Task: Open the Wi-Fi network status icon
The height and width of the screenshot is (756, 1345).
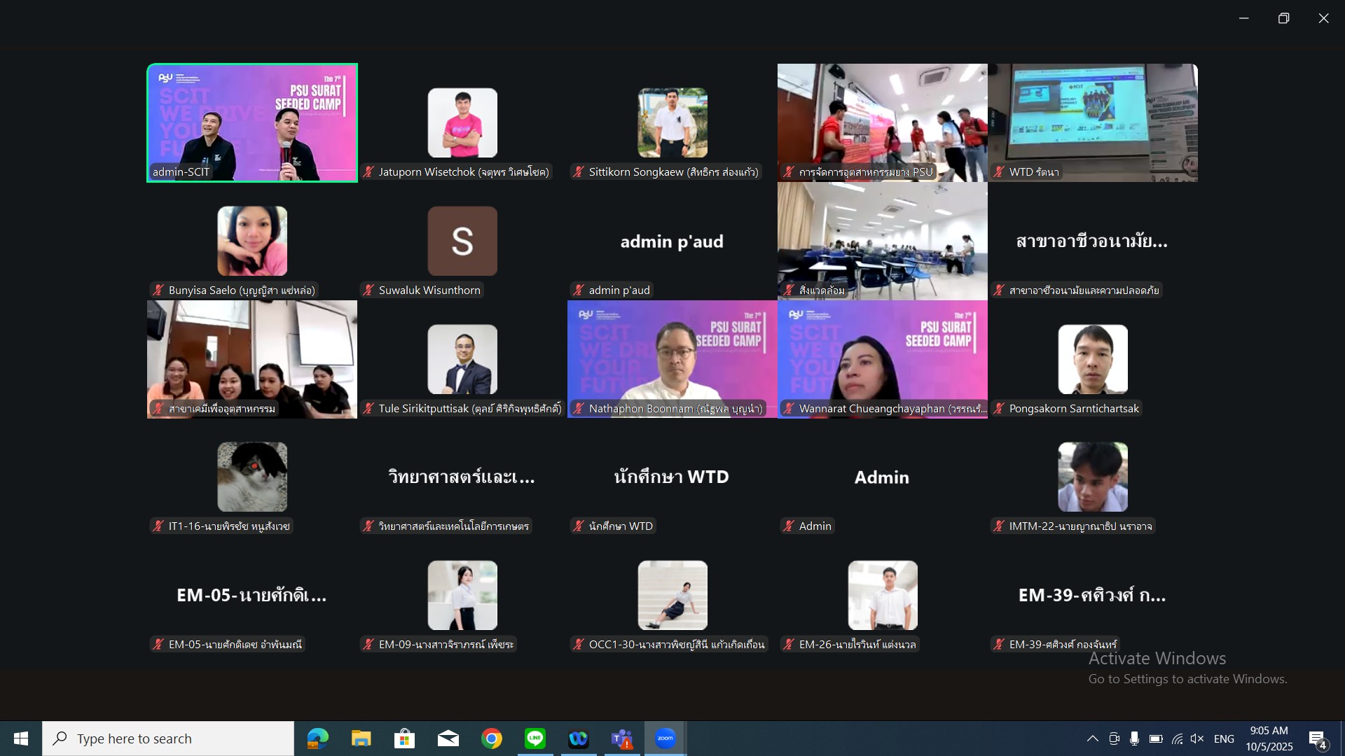Action: coord(1177,738)
